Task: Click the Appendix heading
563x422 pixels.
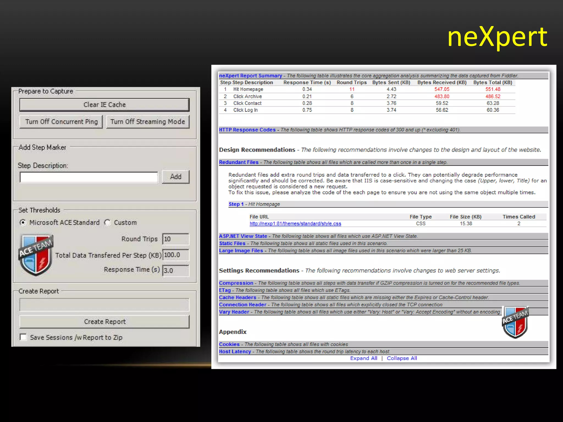Action: [233, 332]
